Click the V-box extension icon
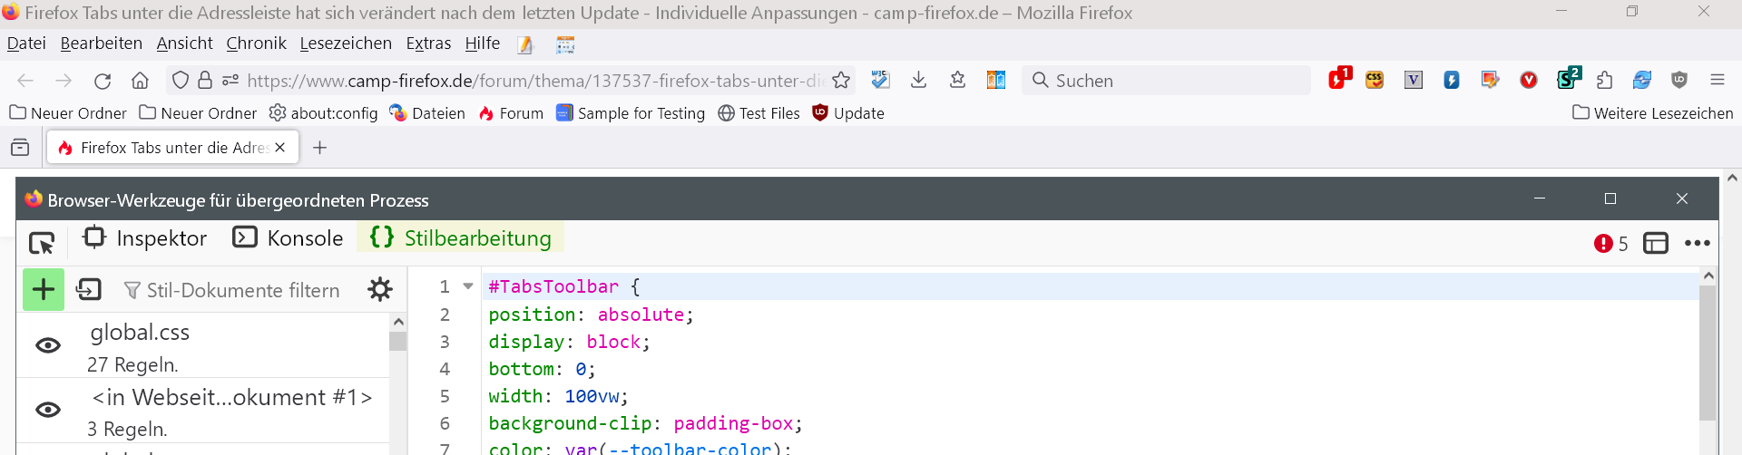The image size is (1742, 455). (x=1414, y=80)
